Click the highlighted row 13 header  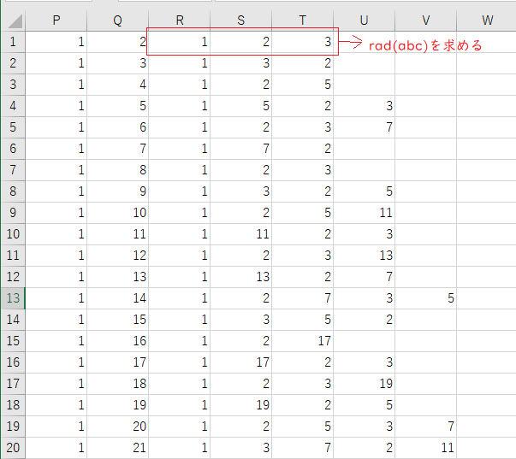click(13, 298)
